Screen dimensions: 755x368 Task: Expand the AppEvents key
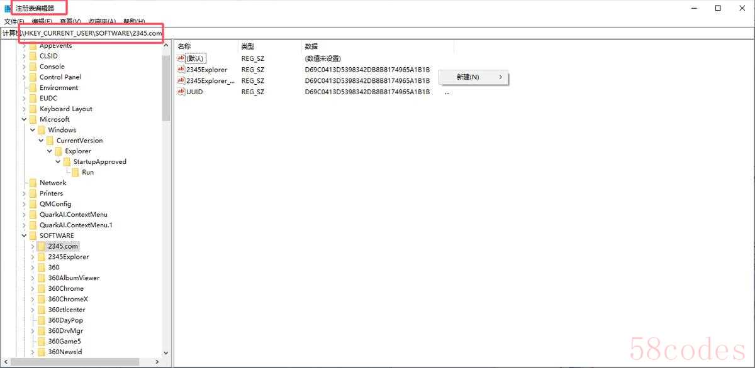coord(25,46)
